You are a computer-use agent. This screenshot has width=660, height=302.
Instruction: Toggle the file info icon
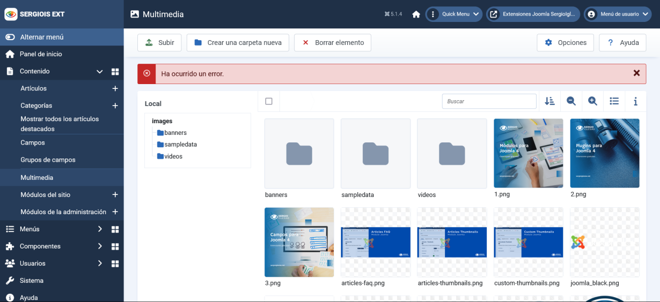tap(635, 101)
